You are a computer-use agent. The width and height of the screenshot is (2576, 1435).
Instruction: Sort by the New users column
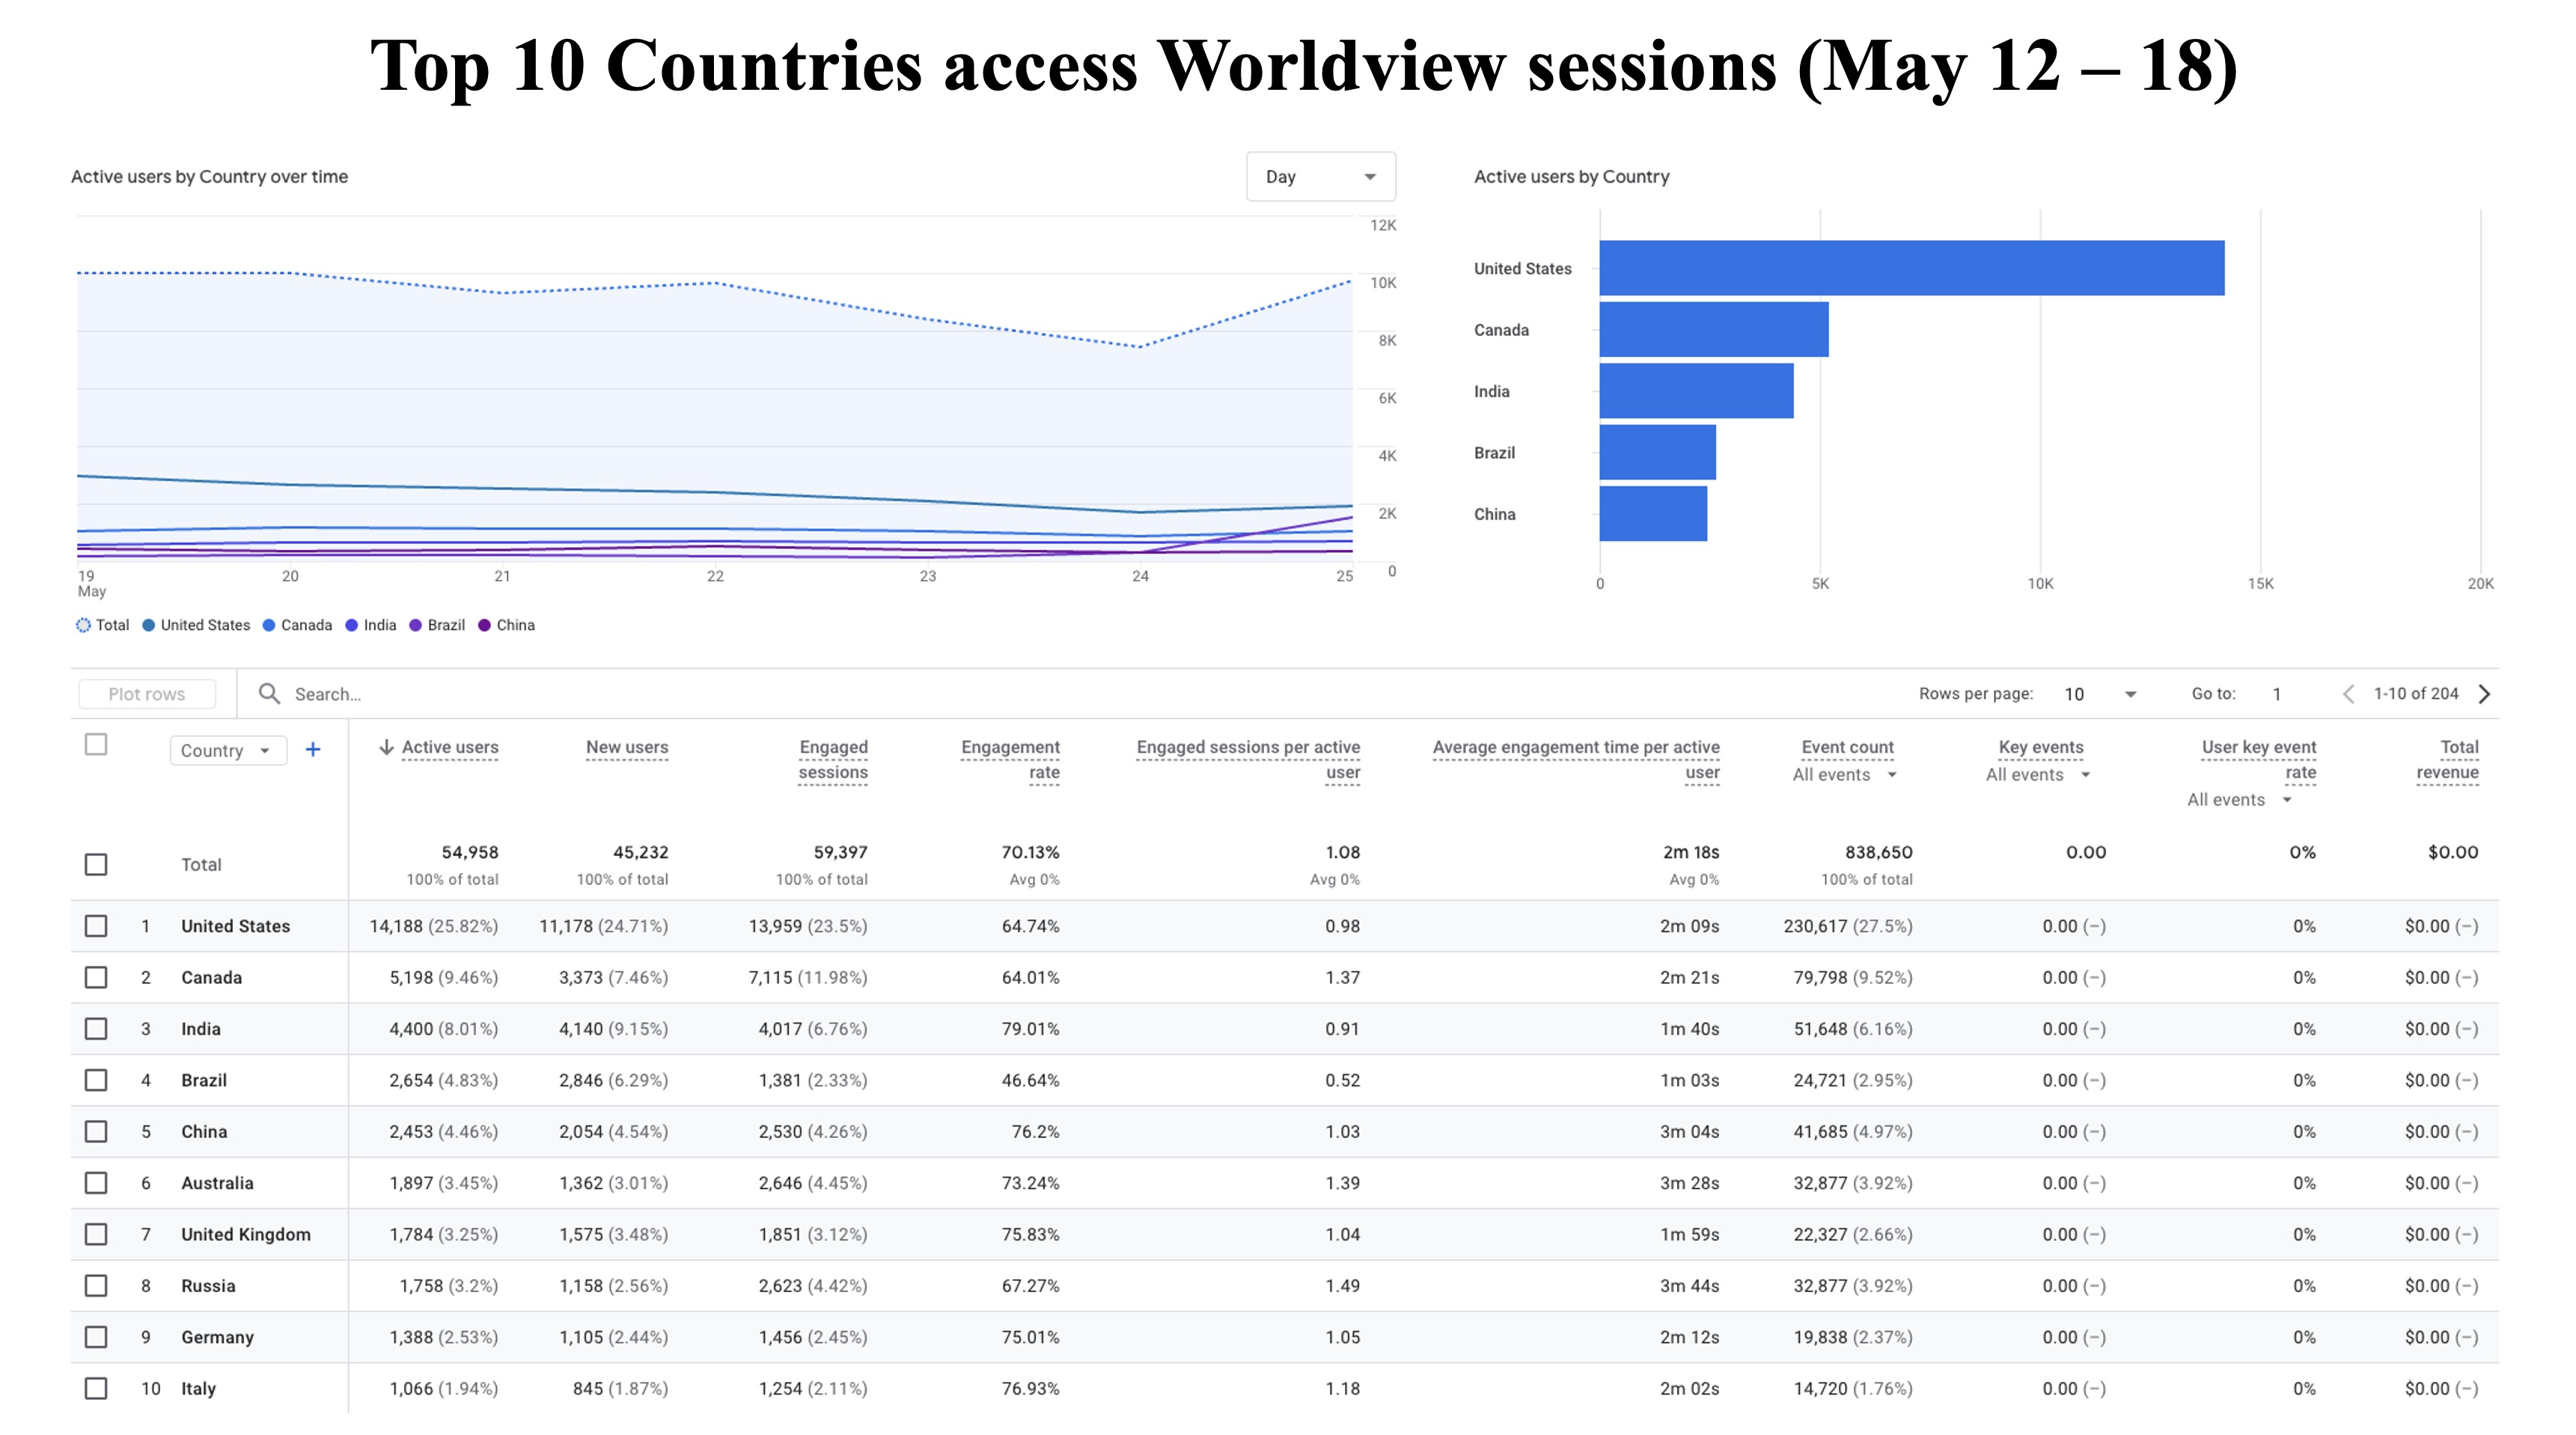click(x=627, y=747)
